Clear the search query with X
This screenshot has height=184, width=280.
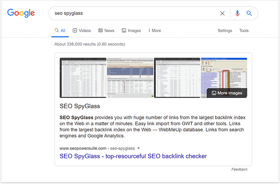click(222, 13)
